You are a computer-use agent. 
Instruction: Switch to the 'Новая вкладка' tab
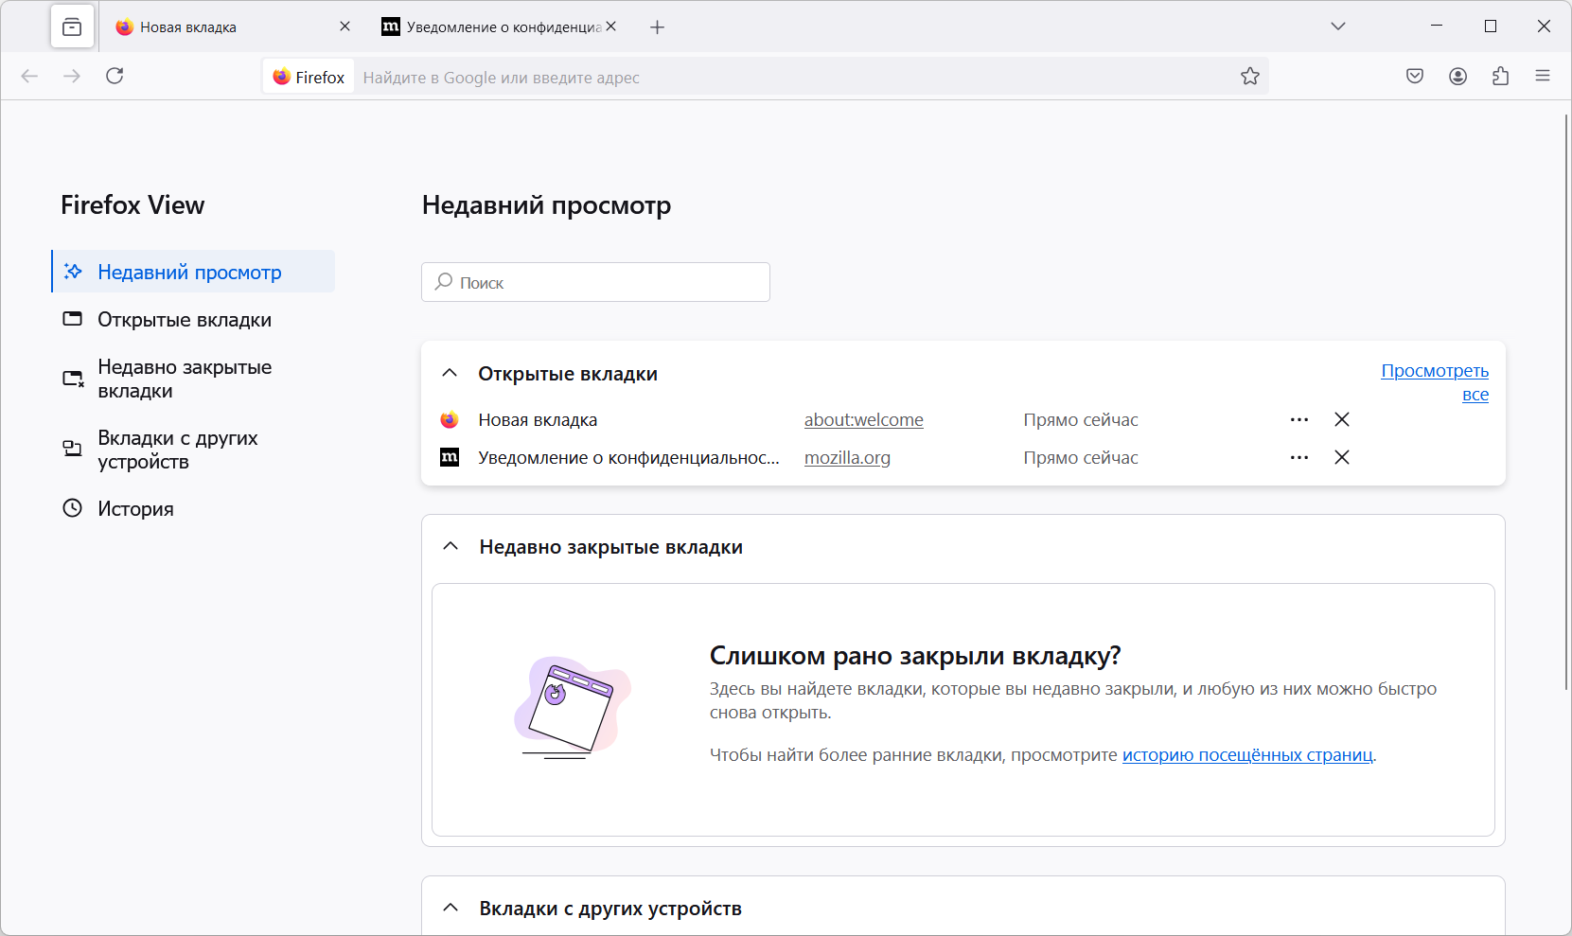[234, 27]
